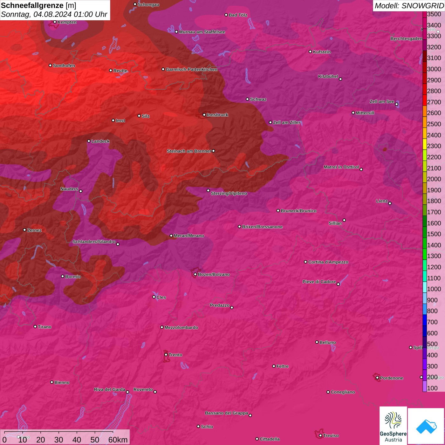
Task: Click the Kitzbühel city marker
Action: point(341,79)
